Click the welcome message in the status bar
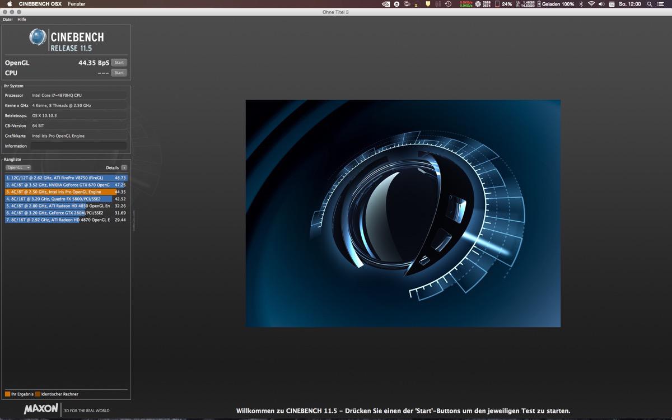Image resolution: width=672 pixels, height=420 pixels. [x=403, y=411]
